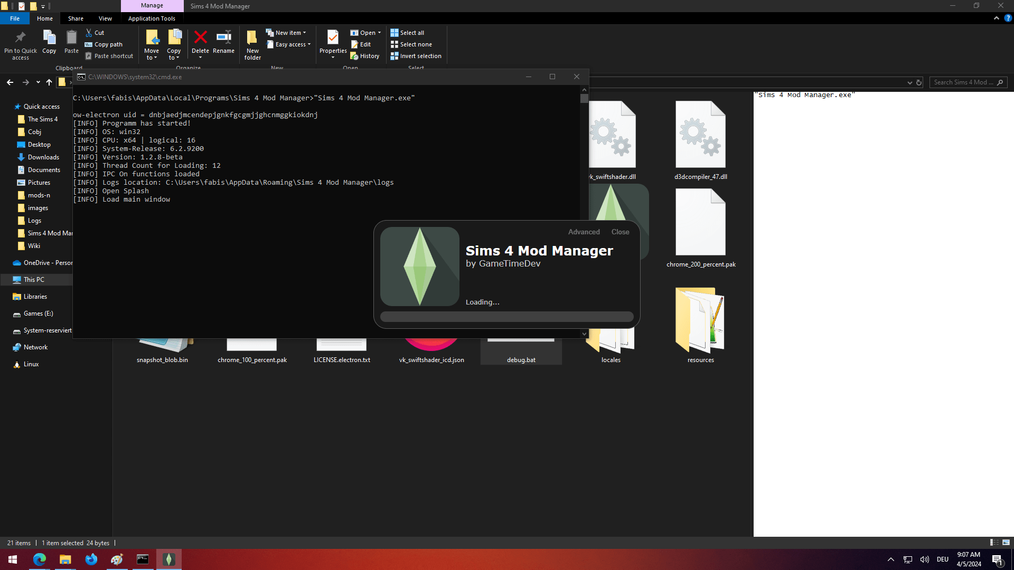Viewport: 1014px width, 570px height.
Task: Open the File menu
Action: 15,18
